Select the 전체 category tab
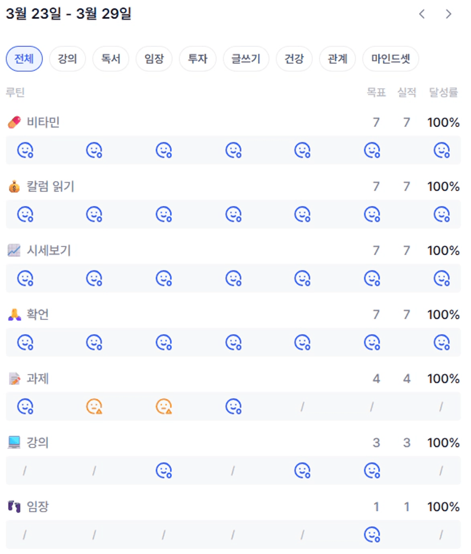Screen dimensions: 471x554 (x=24, y=59)
